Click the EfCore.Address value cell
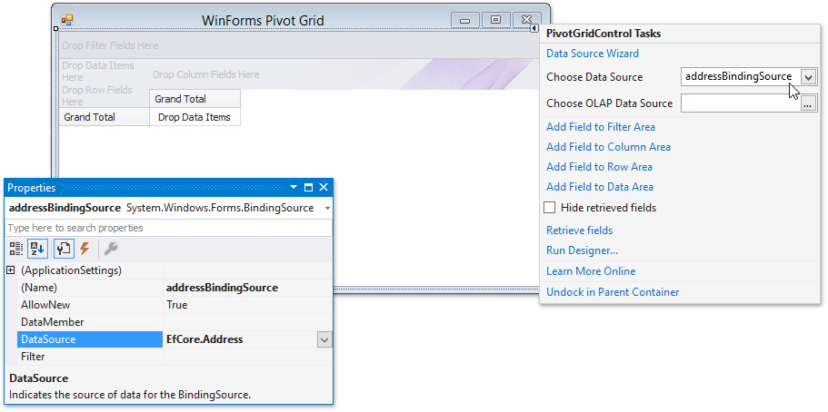The width and height of the screenshot is (828, 412). pyautogui.click(x=240, y=339)
